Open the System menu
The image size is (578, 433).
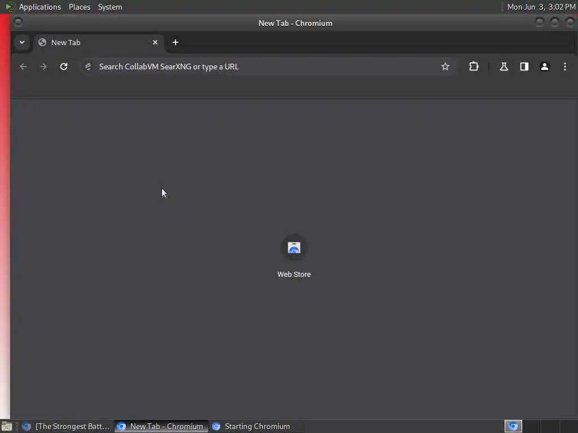click(x=110, y=7)
